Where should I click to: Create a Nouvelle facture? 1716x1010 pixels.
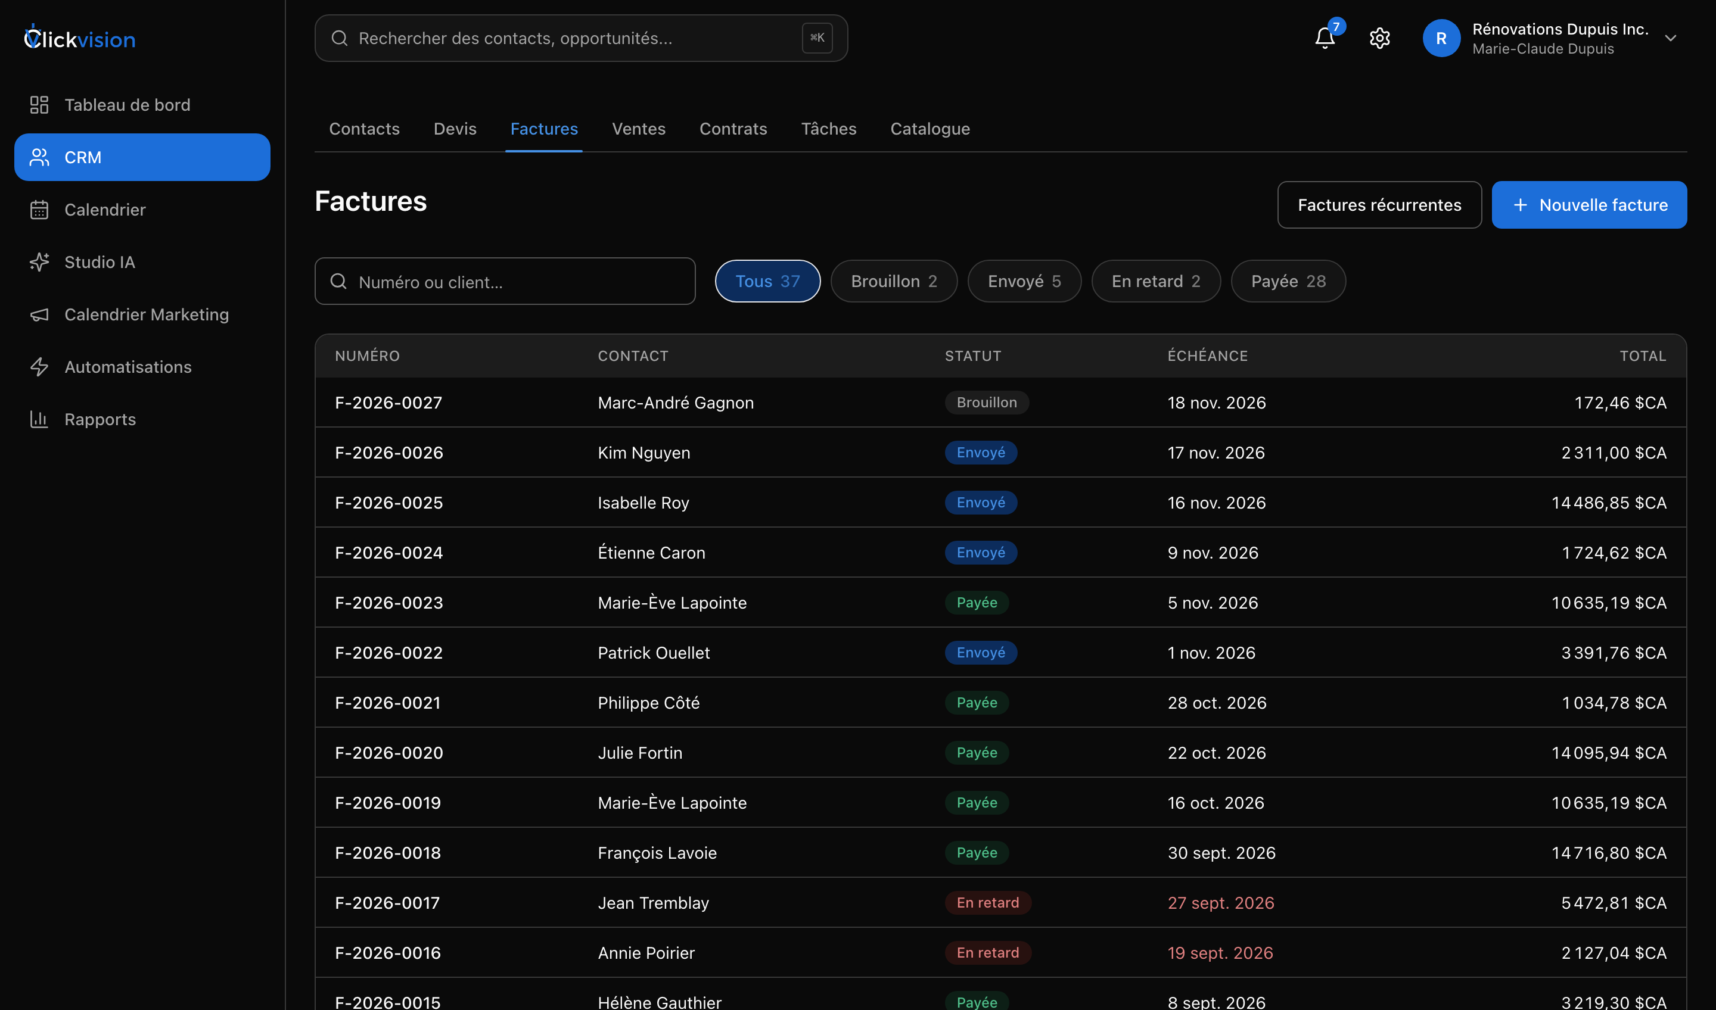tap(1589, 205)
